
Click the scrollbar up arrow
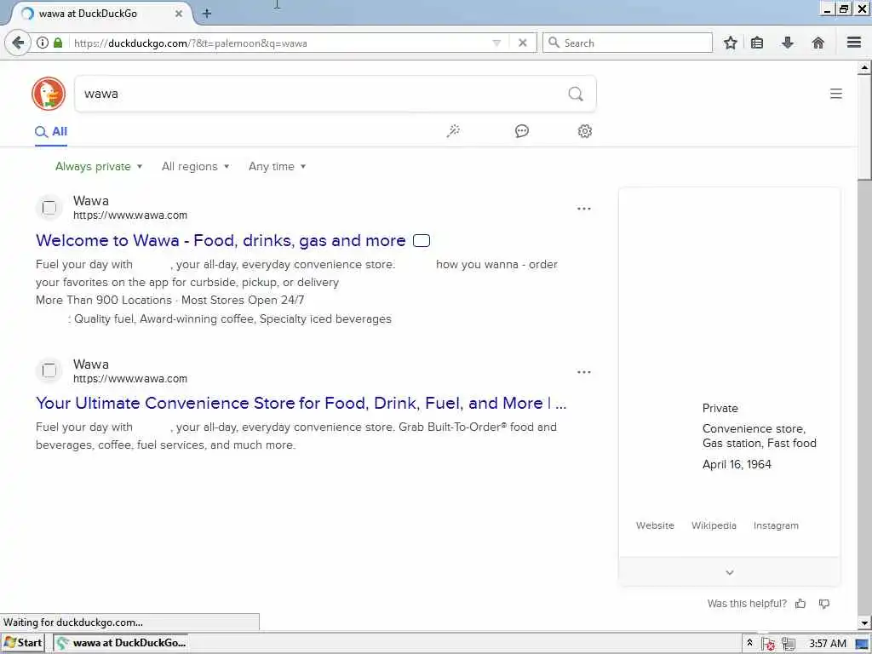coord(863,68)
